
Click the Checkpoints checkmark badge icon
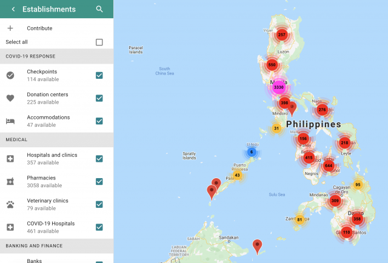click(x=10, y=75)
